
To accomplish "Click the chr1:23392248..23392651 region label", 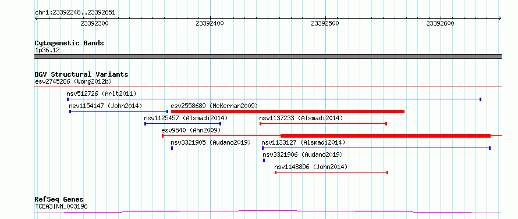I will click(x=75, y=13).
